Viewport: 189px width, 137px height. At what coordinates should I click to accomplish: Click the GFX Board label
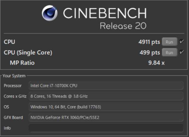point(13,117)
